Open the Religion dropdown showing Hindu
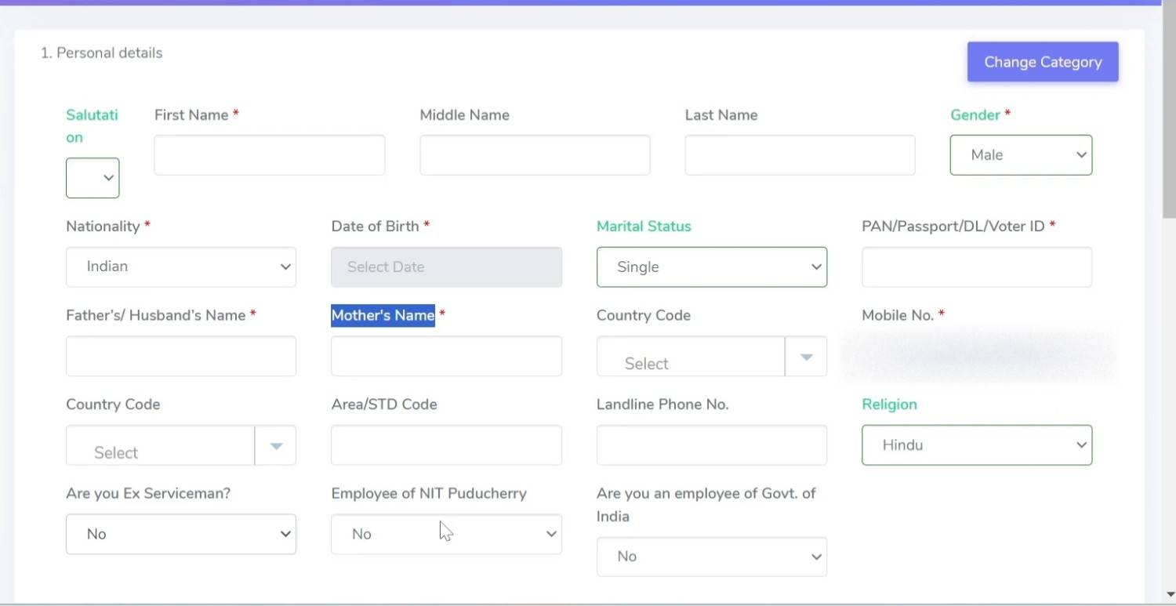This screenshot has width=1176, height=606. [976, 445]
